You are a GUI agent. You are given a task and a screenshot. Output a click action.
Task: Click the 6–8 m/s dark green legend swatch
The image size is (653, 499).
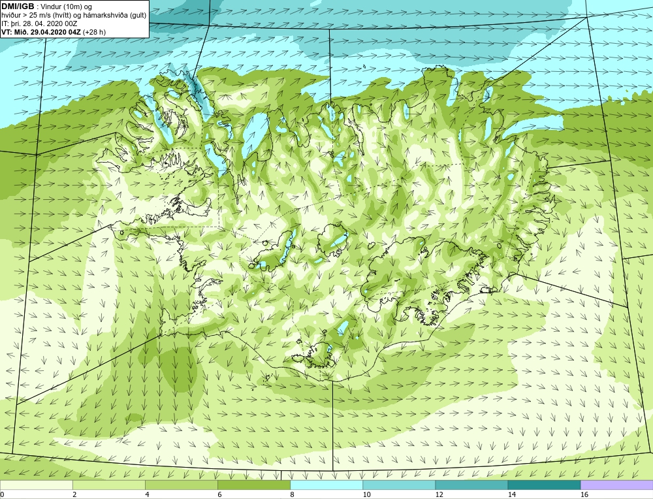(x=253, y=485)
